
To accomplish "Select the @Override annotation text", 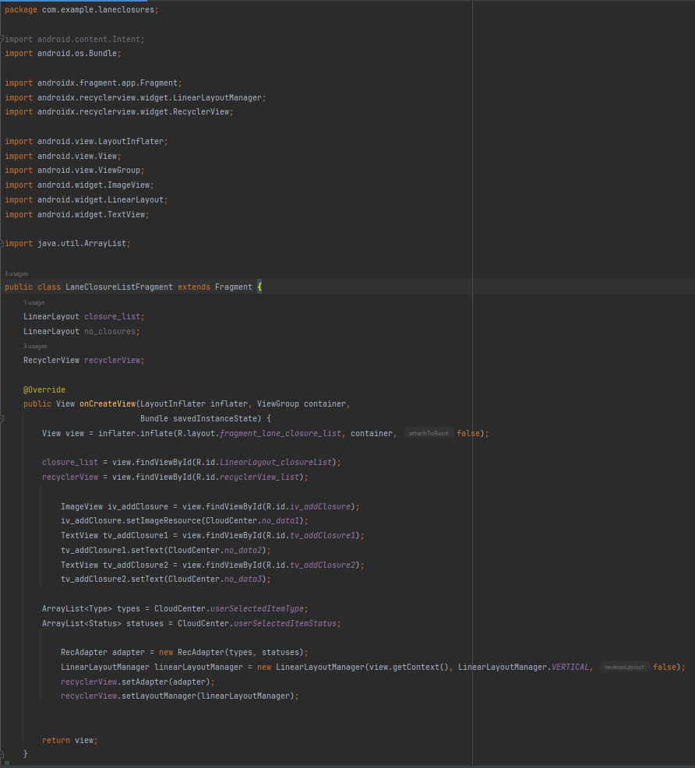I will pyautogui.click(x=44, y=389).
